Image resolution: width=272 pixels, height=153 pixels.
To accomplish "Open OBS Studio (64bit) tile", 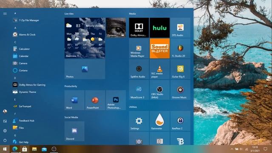I will [160, 90].
